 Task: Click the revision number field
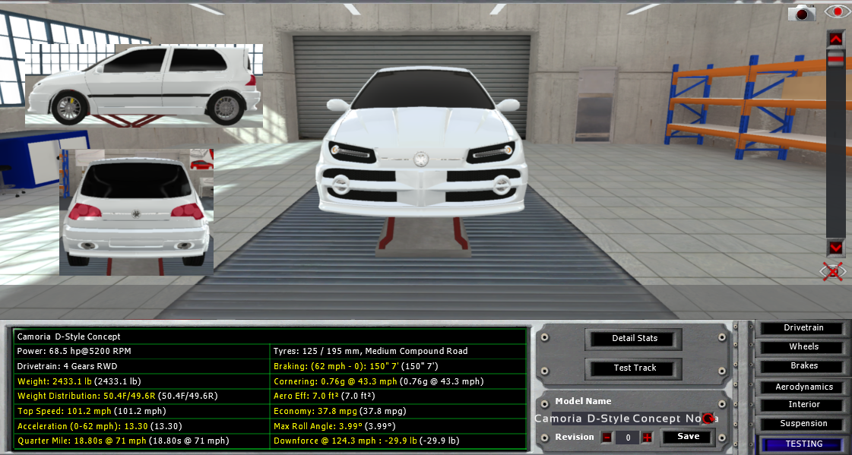point(628,437)
